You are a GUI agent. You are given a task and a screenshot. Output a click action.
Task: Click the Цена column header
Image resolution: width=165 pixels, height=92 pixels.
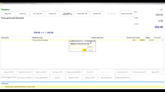pos(138,38)
